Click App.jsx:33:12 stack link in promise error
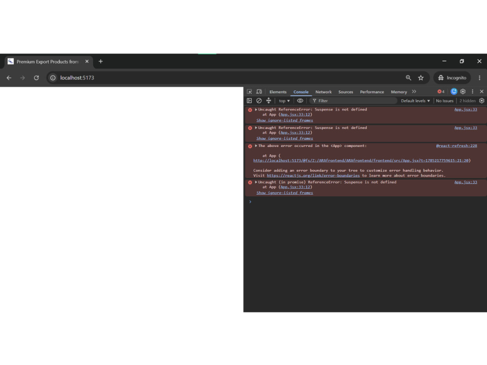Screen dimensions: 487x365 (296, 187)
